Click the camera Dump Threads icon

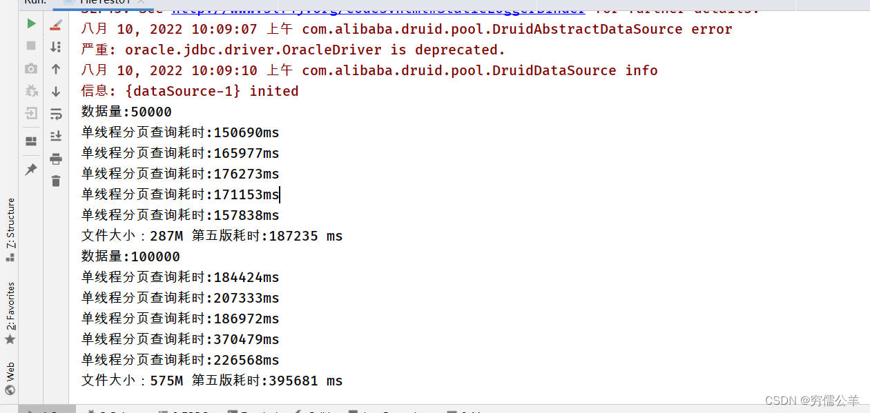31,68
